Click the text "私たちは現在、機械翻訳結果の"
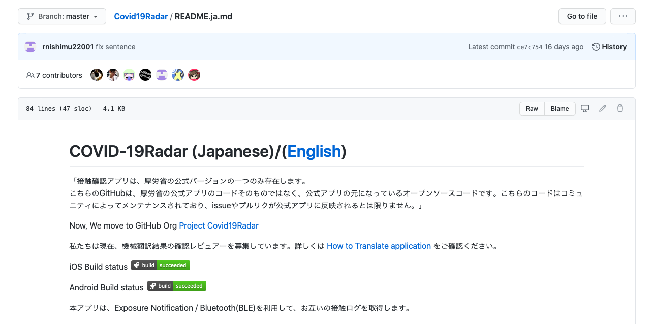This screenshot has height=324, width=652. point(197,246)
